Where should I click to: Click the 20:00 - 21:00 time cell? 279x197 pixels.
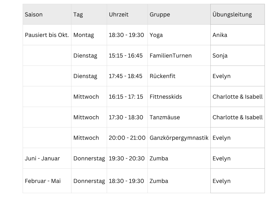tap(127, 138)
